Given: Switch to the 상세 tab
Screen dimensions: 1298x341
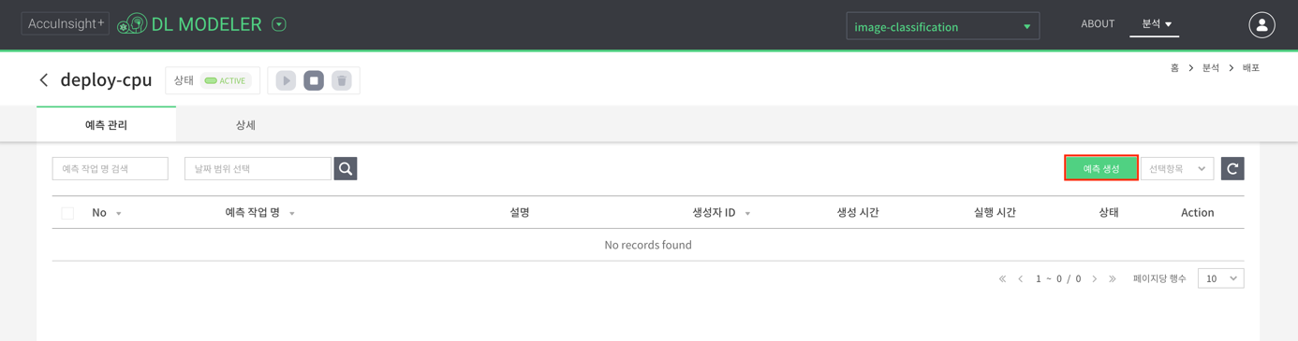Looking at the screenshot, I should [x=245, y=124].
